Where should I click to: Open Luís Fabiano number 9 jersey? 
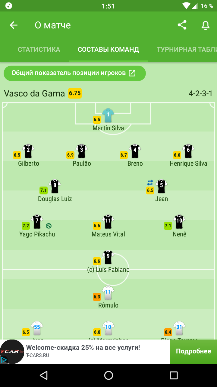tap(108, 257)
